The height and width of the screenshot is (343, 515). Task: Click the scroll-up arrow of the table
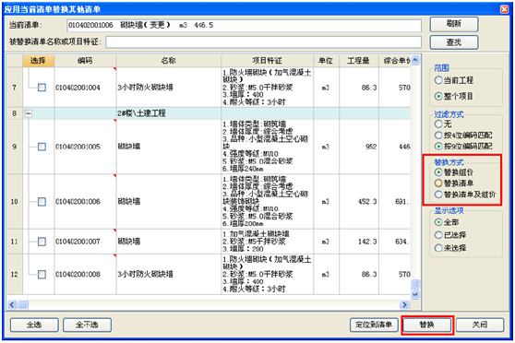[415, 60]
